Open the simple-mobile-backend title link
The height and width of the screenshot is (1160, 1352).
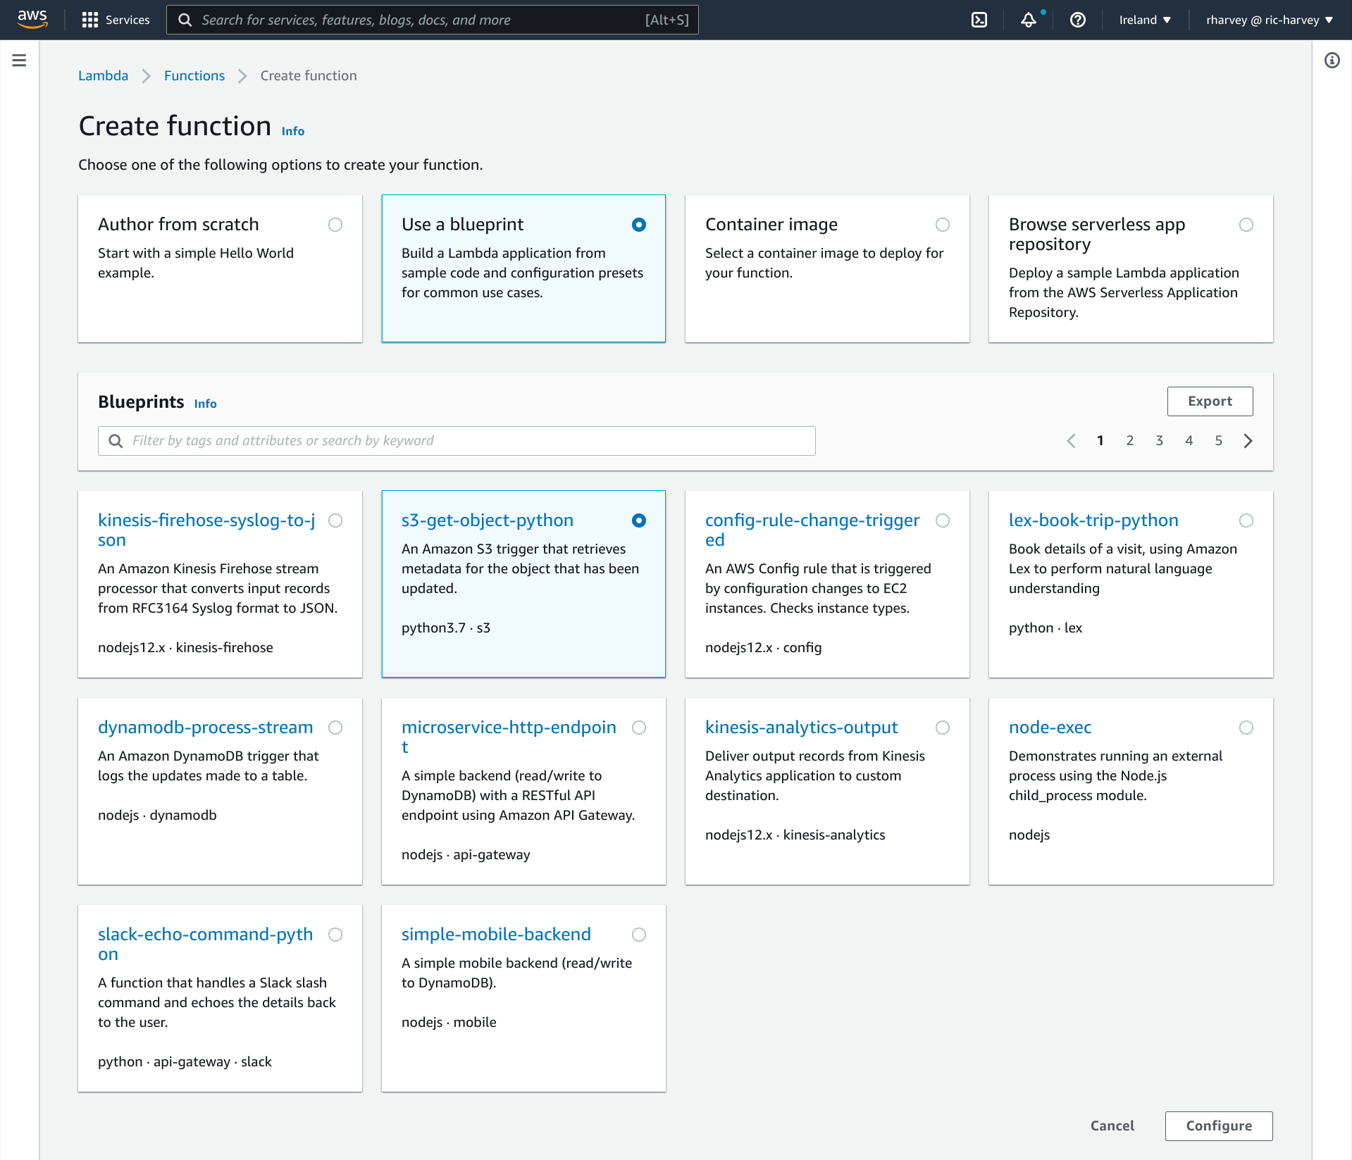(496, 935)
